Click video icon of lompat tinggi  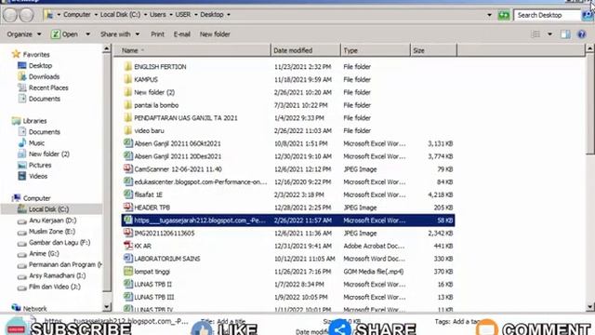(128, 271)
